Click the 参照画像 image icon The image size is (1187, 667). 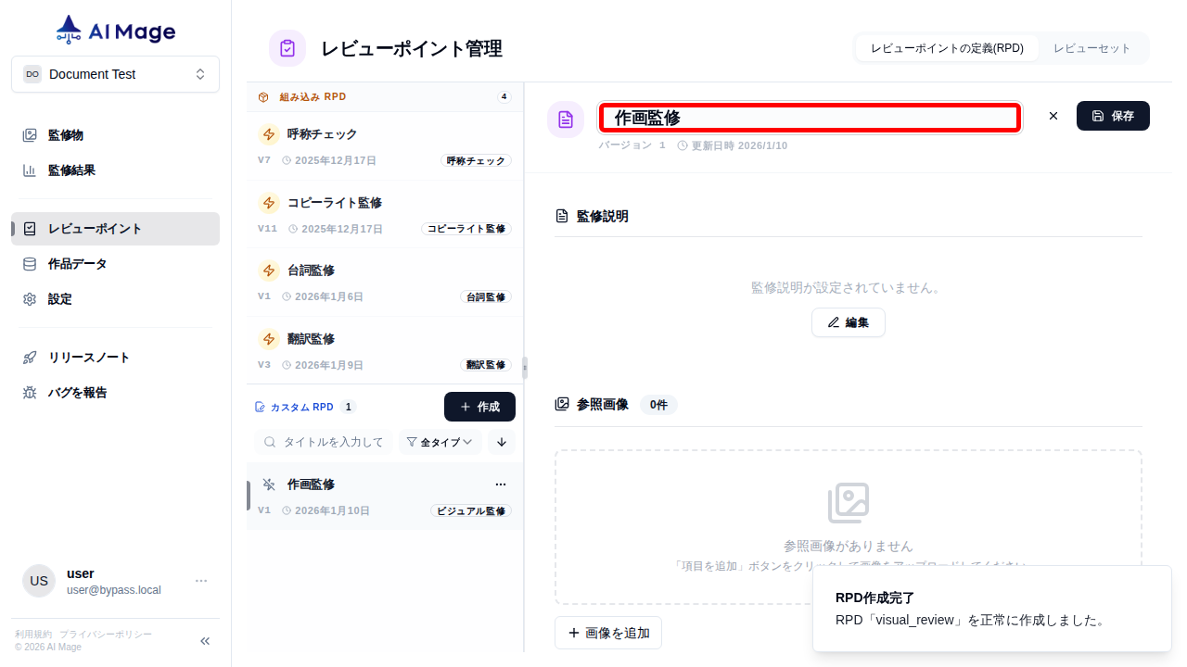tap(562, 404)
